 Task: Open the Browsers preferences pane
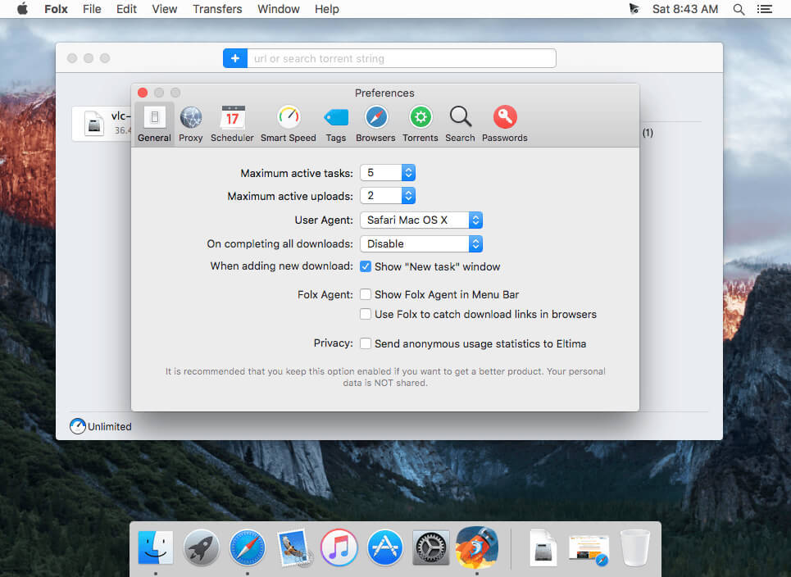tap(375, 124)
